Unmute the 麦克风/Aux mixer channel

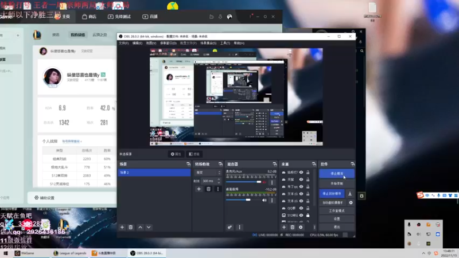pos(264,182)
